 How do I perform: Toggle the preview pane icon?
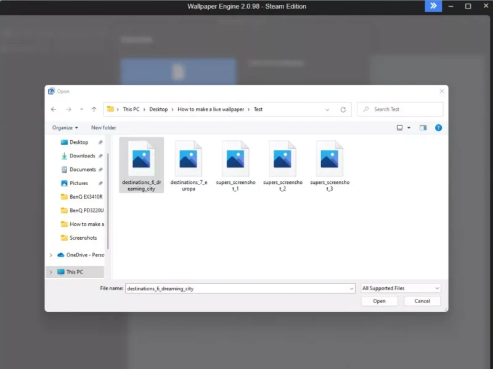click(x=423, y=128)
